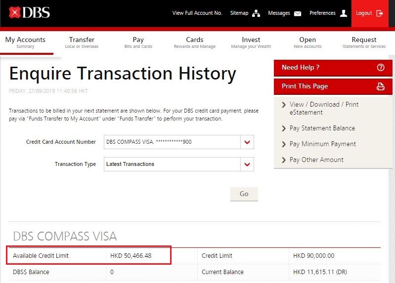Click the printer icon on Print This Page

coord(380,86)
